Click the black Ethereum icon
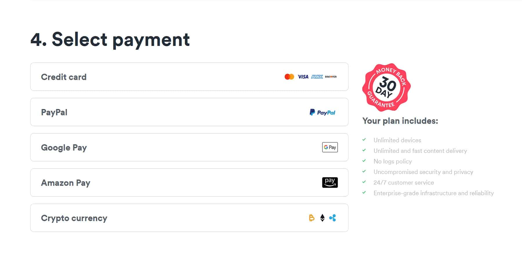Screen dimensions: 522x261 pos(322,218)
